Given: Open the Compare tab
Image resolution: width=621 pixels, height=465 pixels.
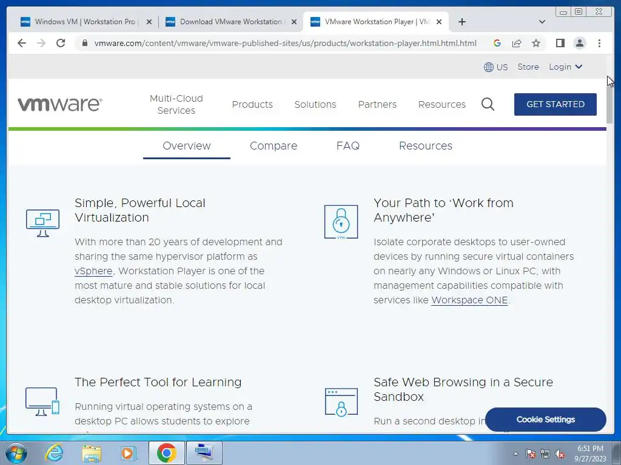Looking at the screenshot, I should 274,146.
